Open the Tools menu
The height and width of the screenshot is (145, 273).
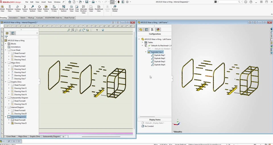tap(50, 2)
